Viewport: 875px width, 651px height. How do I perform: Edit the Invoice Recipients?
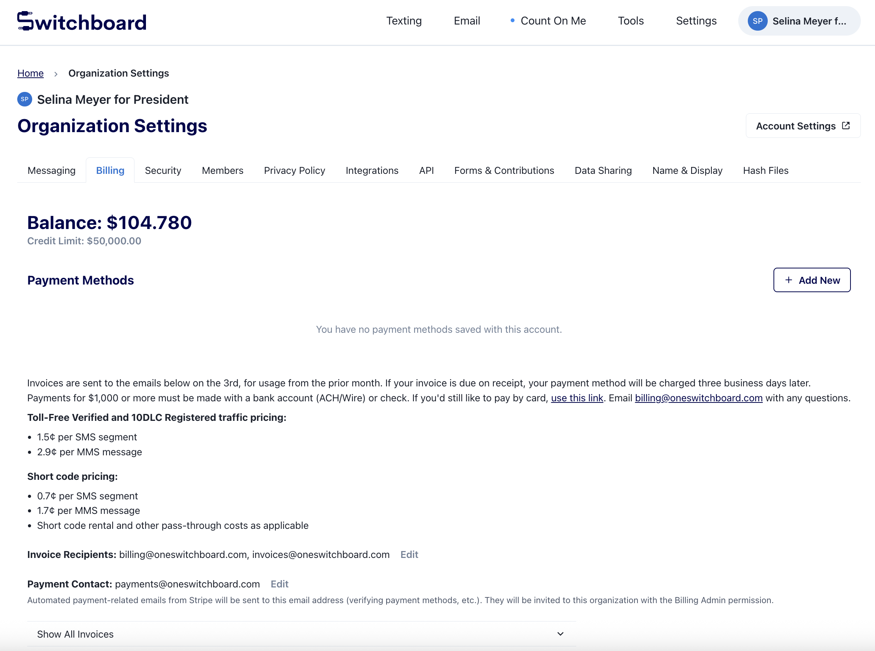click(409, 554)
